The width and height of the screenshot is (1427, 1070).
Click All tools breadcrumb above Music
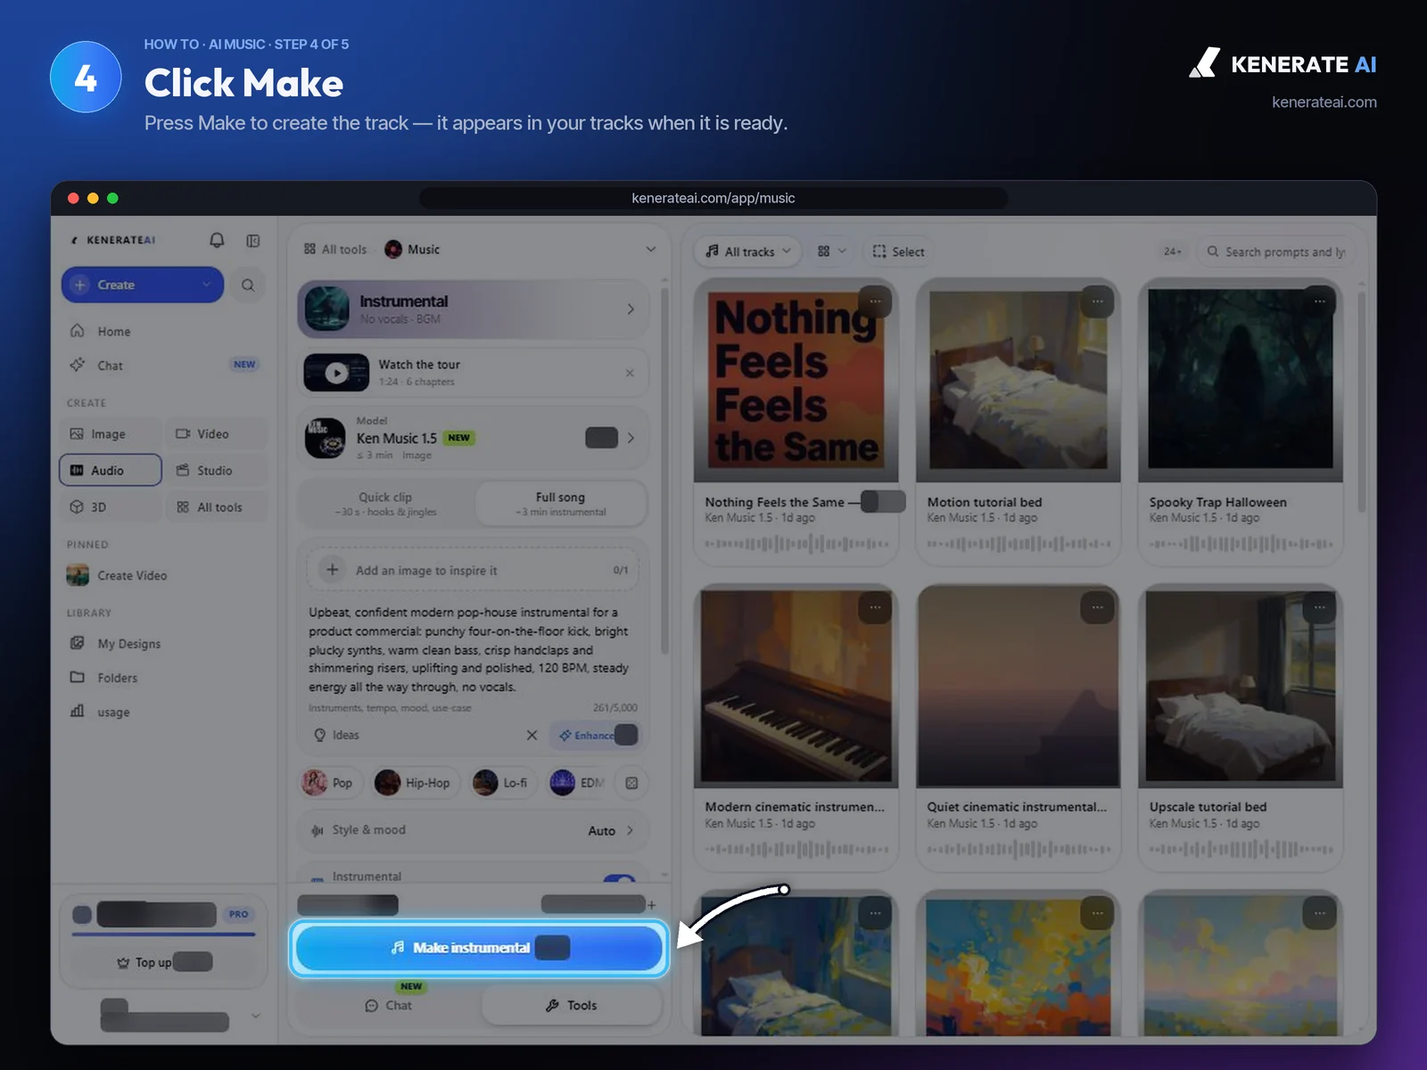[x=335, y=250]
